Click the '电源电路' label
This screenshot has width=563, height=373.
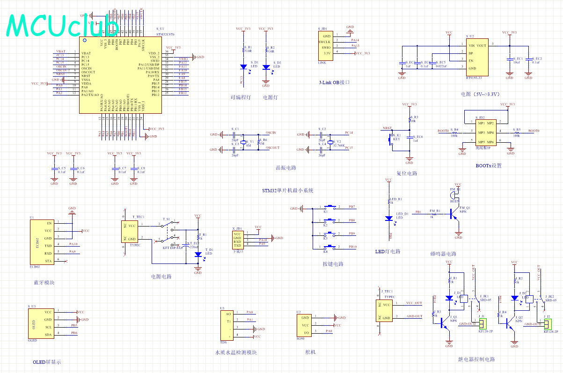[161, 277]
